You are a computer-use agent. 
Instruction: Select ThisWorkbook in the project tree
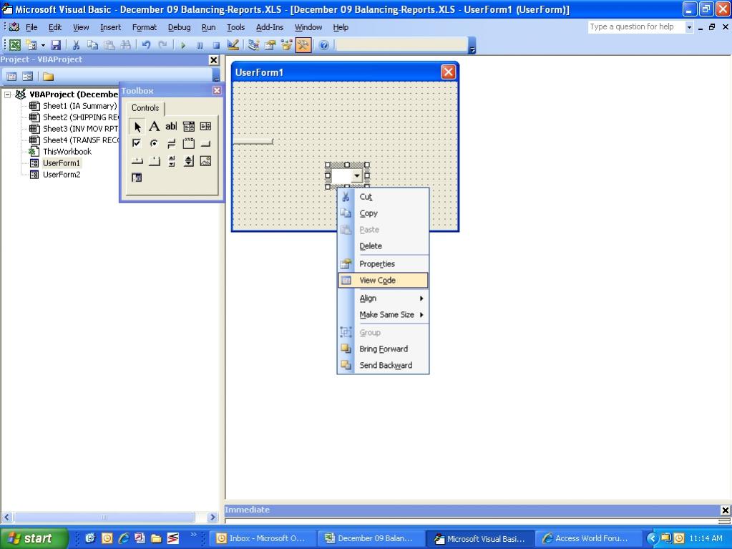pyautogui.click(x=67, y=152)
